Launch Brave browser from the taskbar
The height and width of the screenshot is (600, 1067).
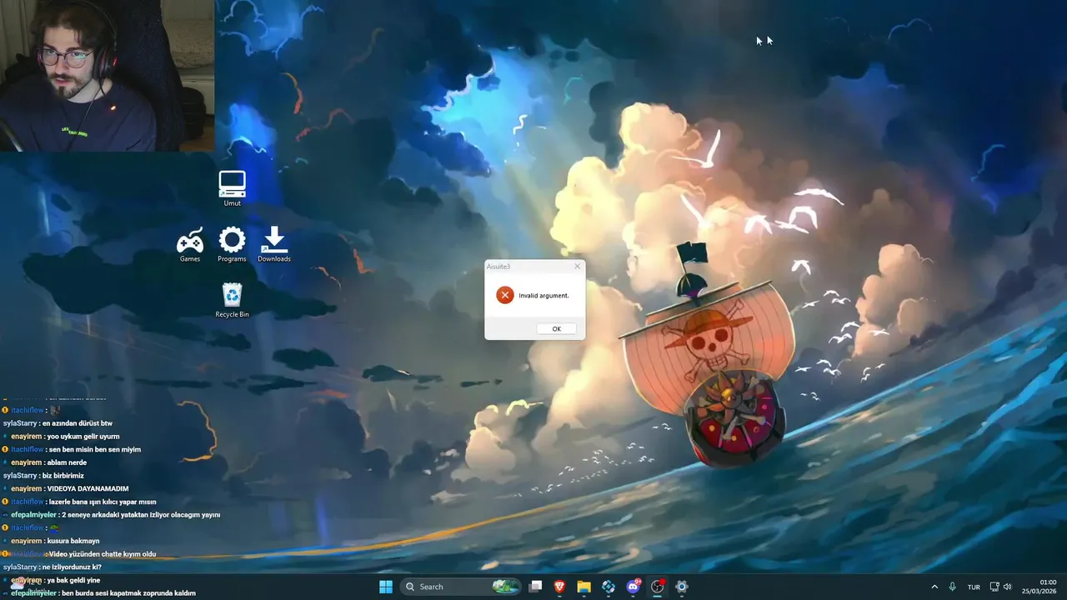pos(559,587)
